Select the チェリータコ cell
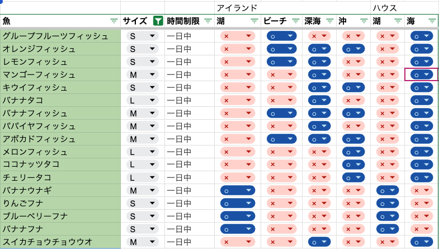439x249 pixels. (x=60, y=178)
